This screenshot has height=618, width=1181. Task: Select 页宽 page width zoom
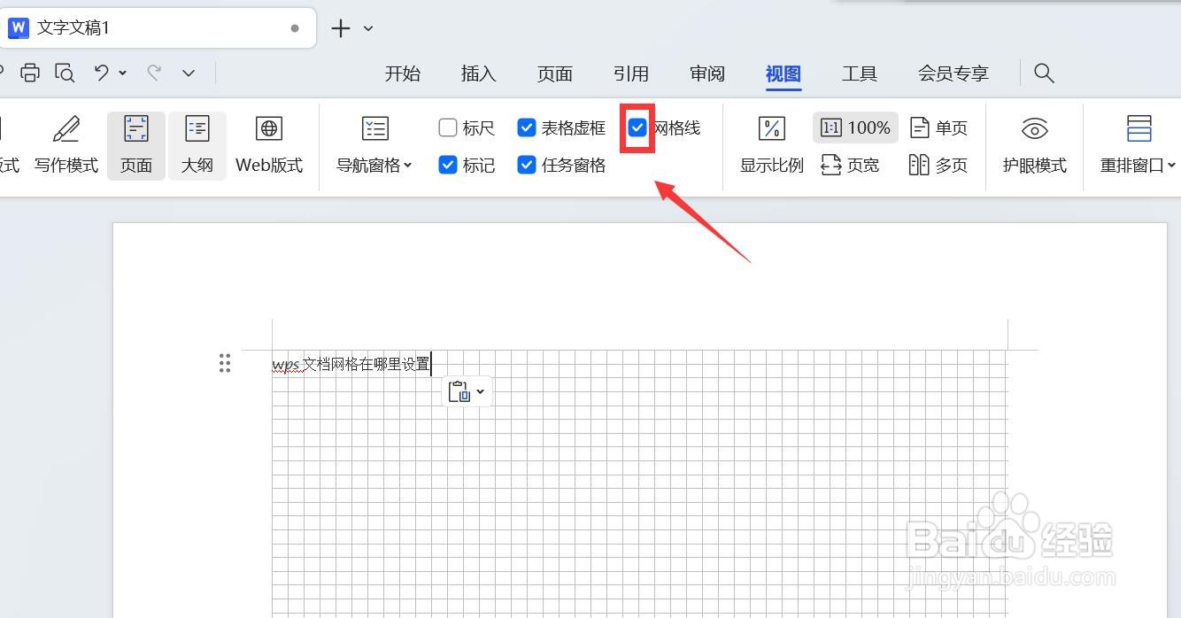click(x=850, y=165)
